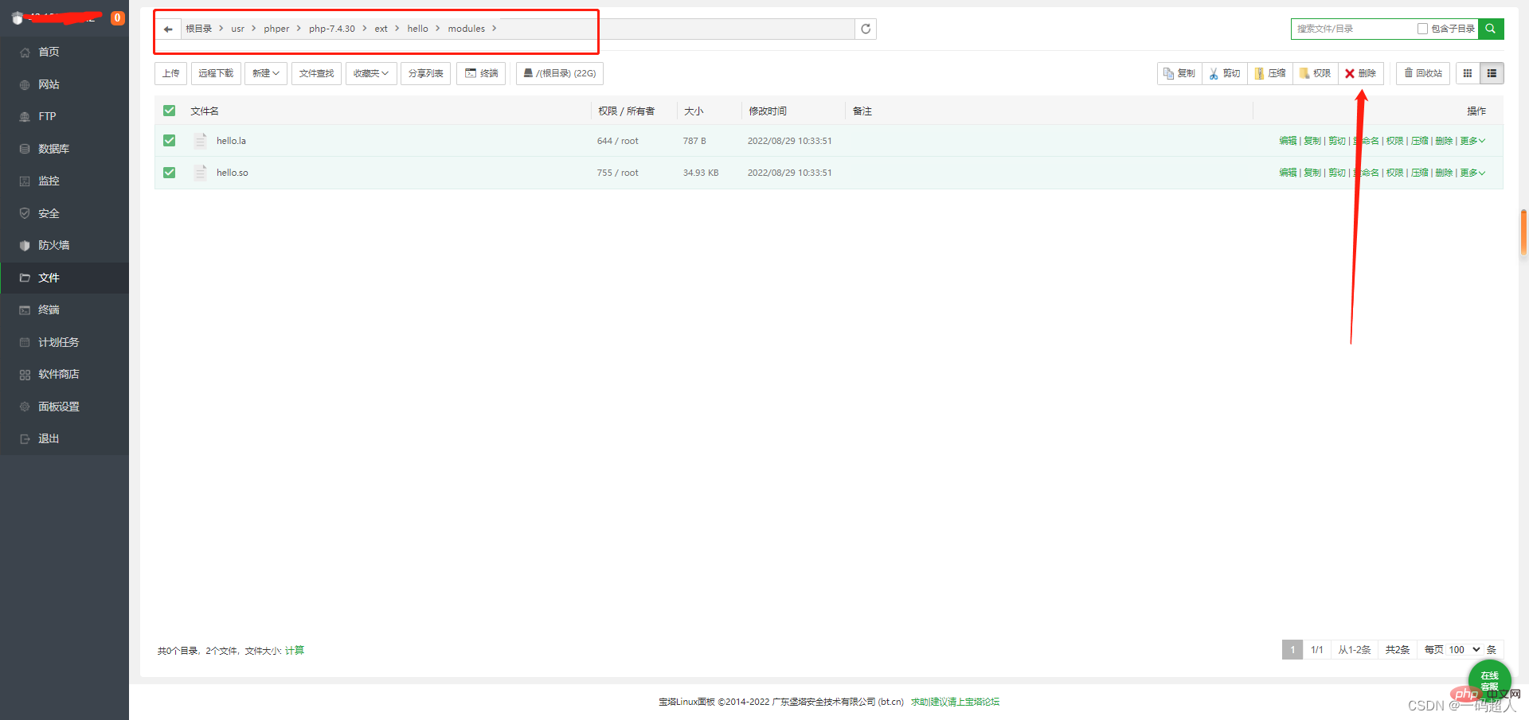Click the 远程下载 button

coord(216,73)
